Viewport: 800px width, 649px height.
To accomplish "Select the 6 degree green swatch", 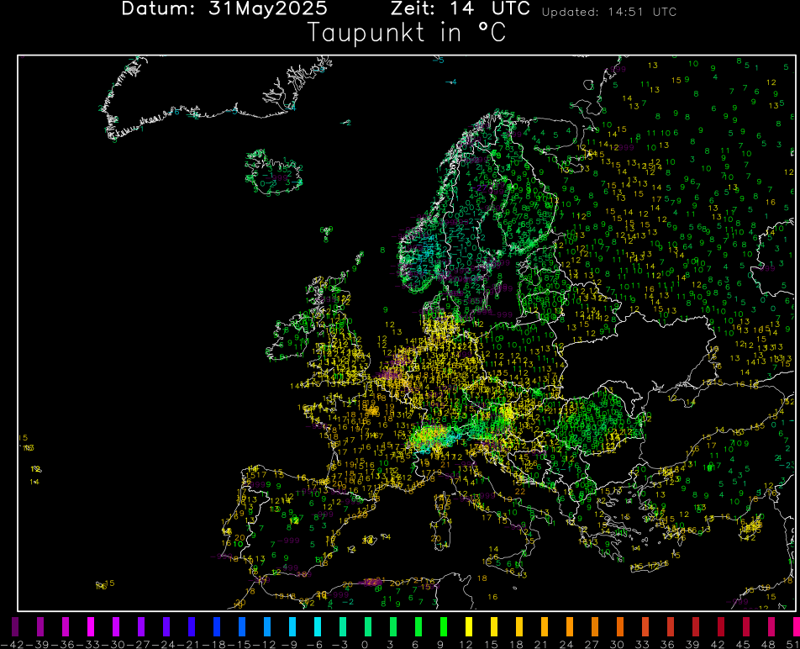I will tap(418, 626).
